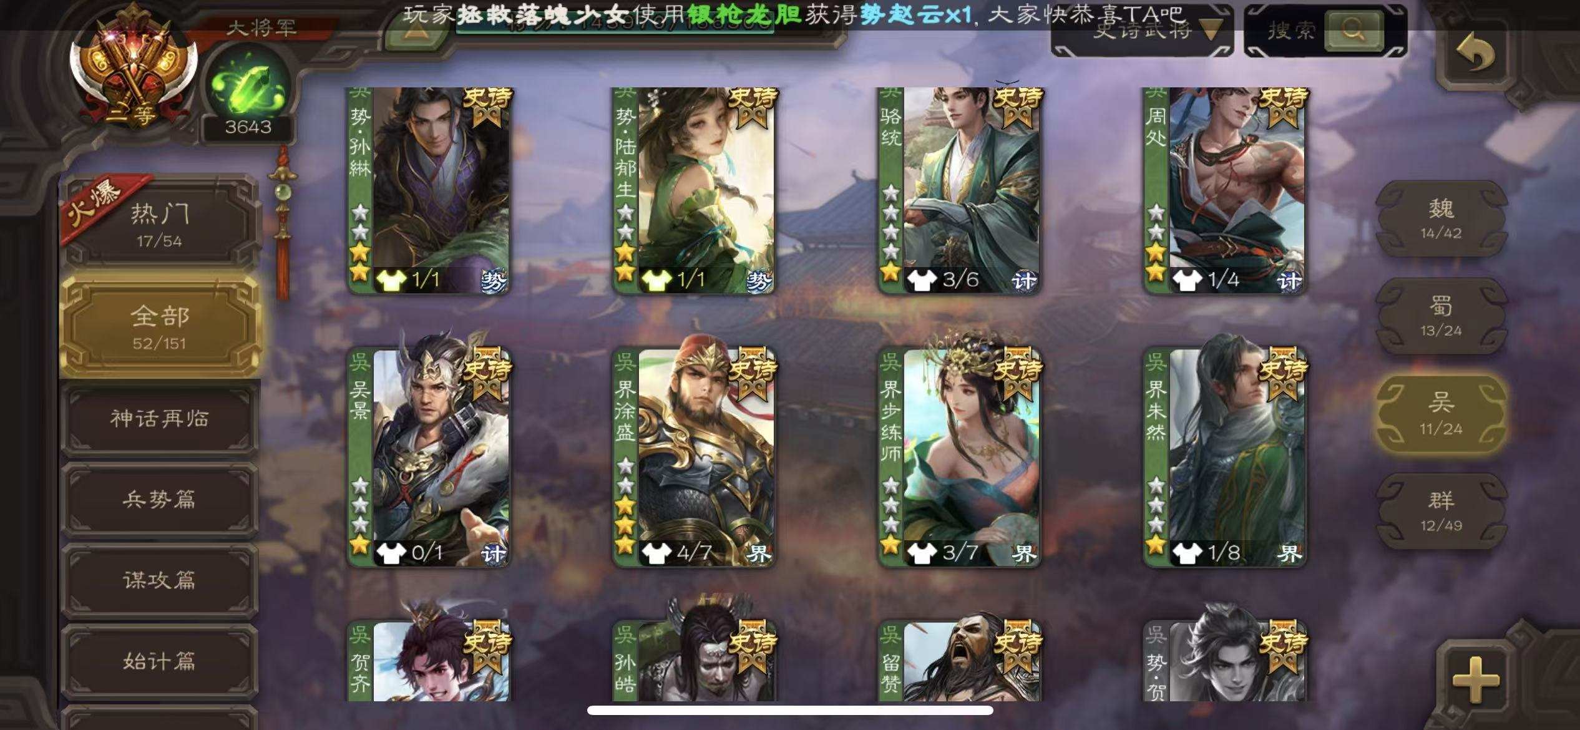Image resolution: width=1580 pixels, height=730 pixels.
Task: Tap the 3643 jade count
Action: click(x=248, y=127)
